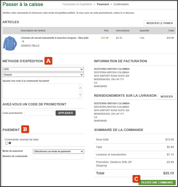178x187 pixels.
Task: Click the Code promotionnel input field
Action: click(x=39, y=113)
